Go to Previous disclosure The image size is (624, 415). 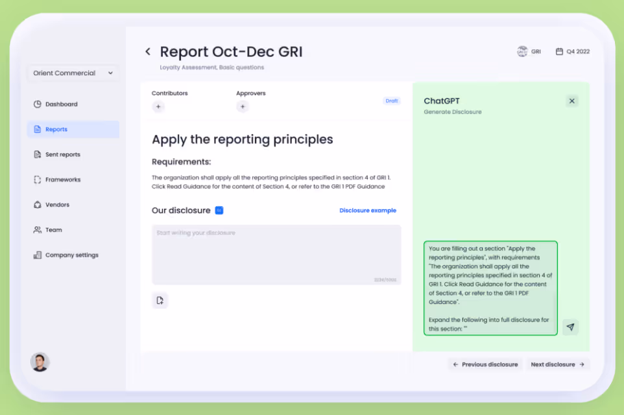pyautogui.click(x=485, y=364)
